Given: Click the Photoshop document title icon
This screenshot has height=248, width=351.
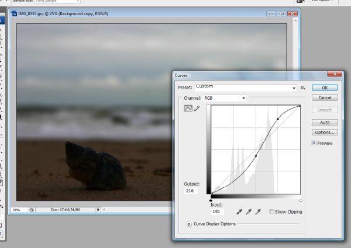Looking at the screenshot, I should click(14, 13).
